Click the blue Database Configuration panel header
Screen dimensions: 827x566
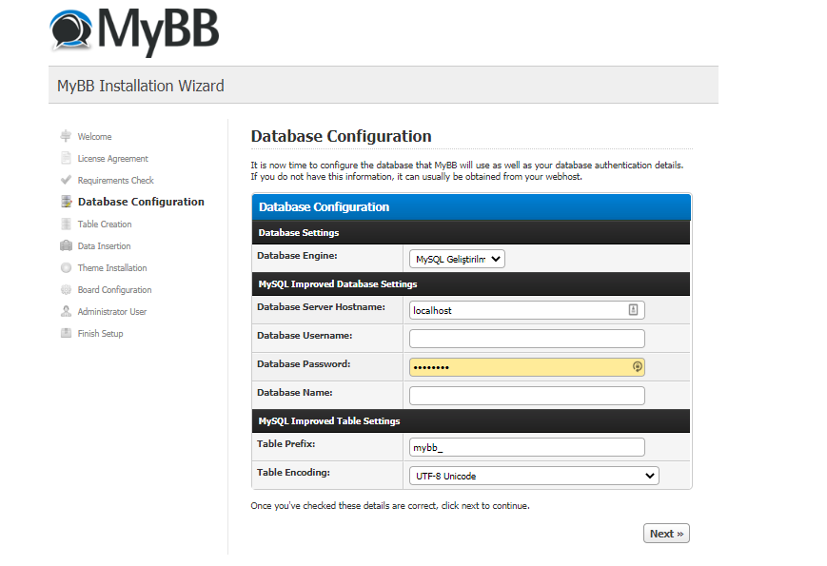(471, 206)
